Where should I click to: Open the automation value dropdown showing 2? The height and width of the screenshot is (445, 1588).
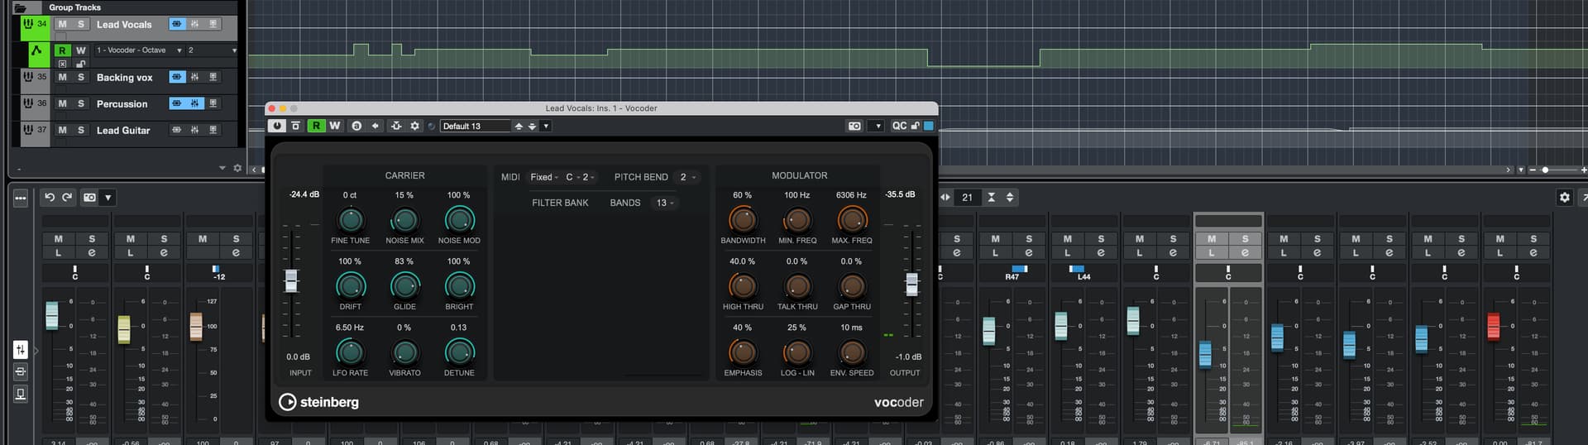click(212, 50)
